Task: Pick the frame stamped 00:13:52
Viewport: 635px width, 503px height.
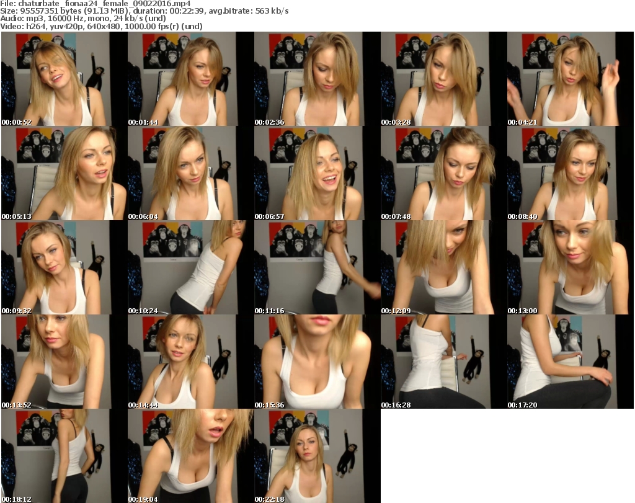Action: 64,362
